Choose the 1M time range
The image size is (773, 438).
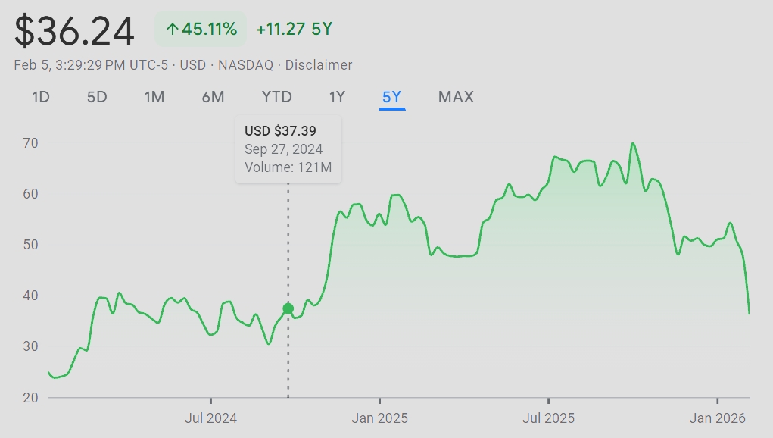(154, 97)
